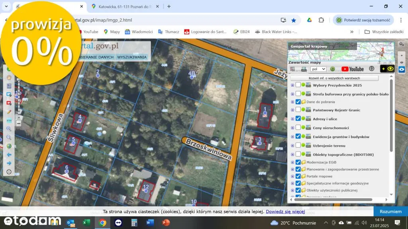This screenshot has width=408, height=229.
Task: Click the zoom out magnifier tool
Action: click(x=9, y=137)
